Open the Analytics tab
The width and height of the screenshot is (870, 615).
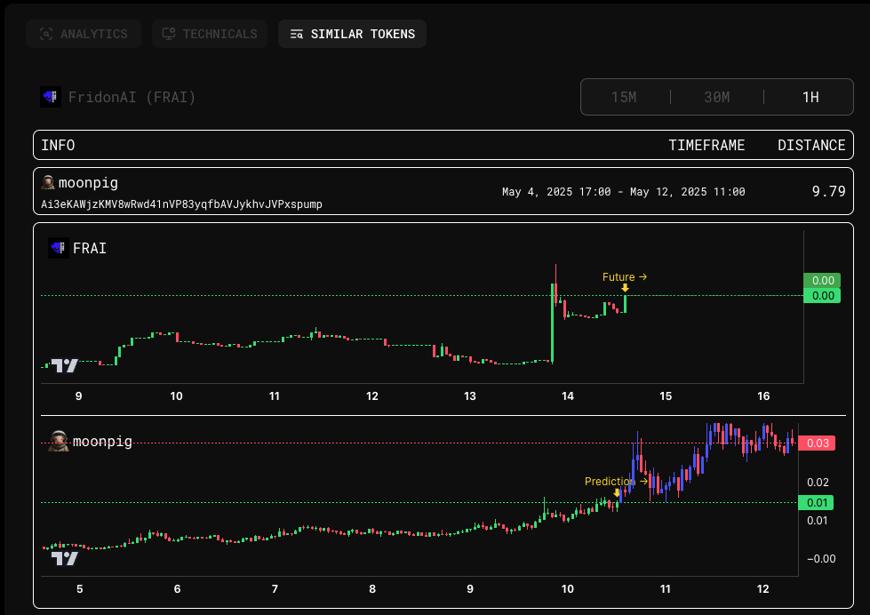click(x=84, y=34)
